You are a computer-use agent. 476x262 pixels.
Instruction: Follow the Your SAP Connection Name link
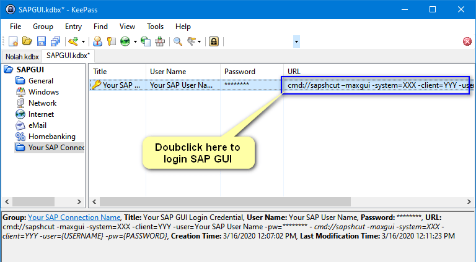[x=74, y=218]
